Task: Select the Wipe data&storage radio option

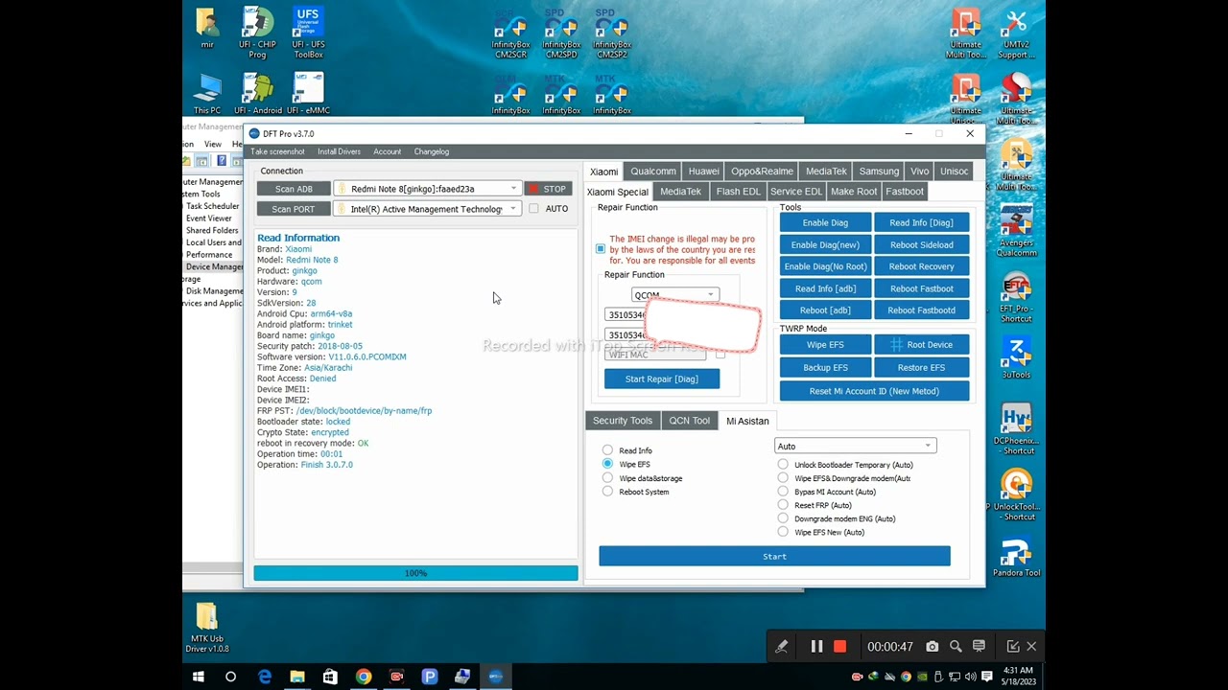Action: pyautogui.click(x=607, y=478)
